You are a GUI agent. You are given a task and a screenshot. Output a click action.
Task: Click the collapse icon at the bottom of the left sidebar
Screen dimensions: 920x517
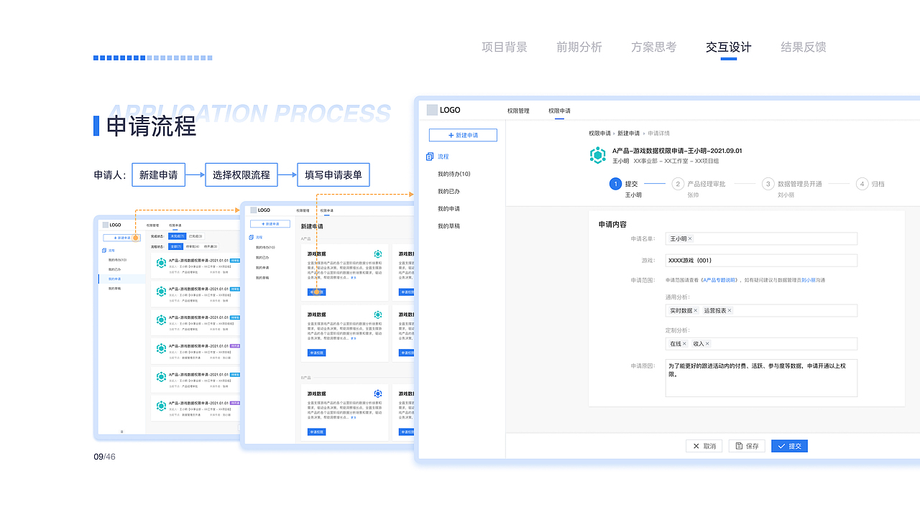[x=121, y=431]
